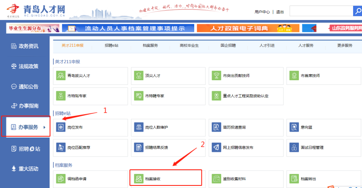
Task: Open the 调档函申请 icon
Action: (61, 178)
